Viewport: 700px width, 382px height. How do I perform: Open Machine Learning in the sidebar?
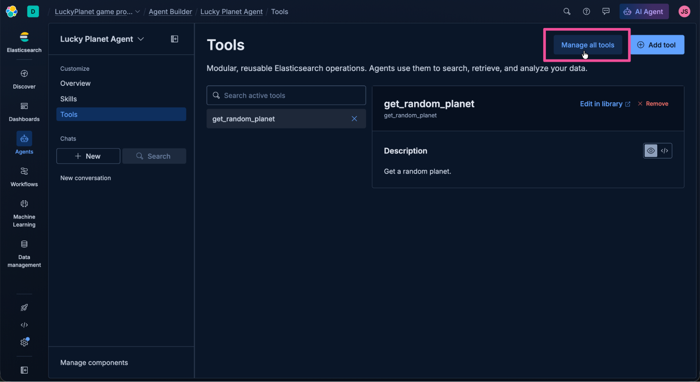click(24, 214)
